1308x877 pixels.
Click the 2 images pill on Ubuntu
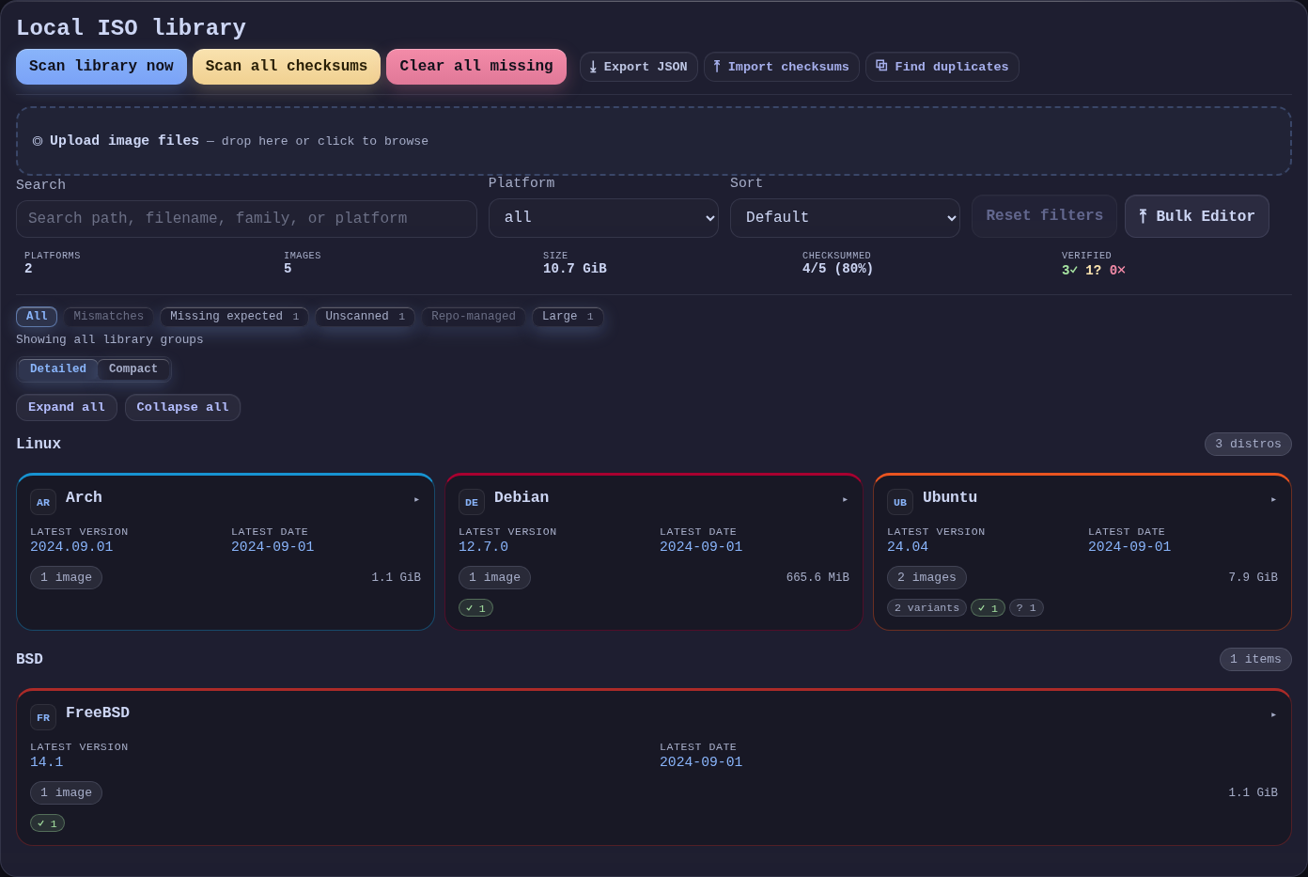(926, 578)
